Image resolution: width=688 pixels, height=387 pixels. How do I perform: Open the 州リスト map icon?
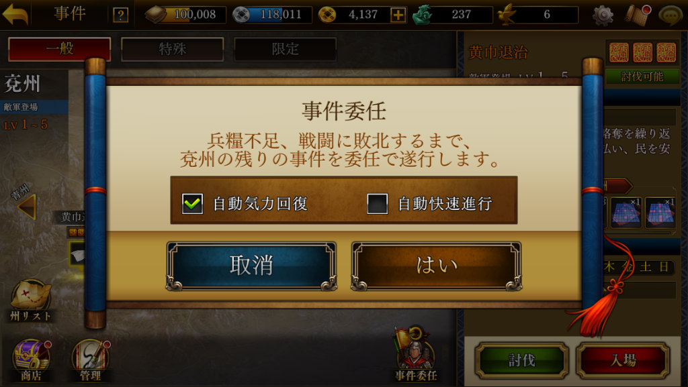click(x=31, y=300)
